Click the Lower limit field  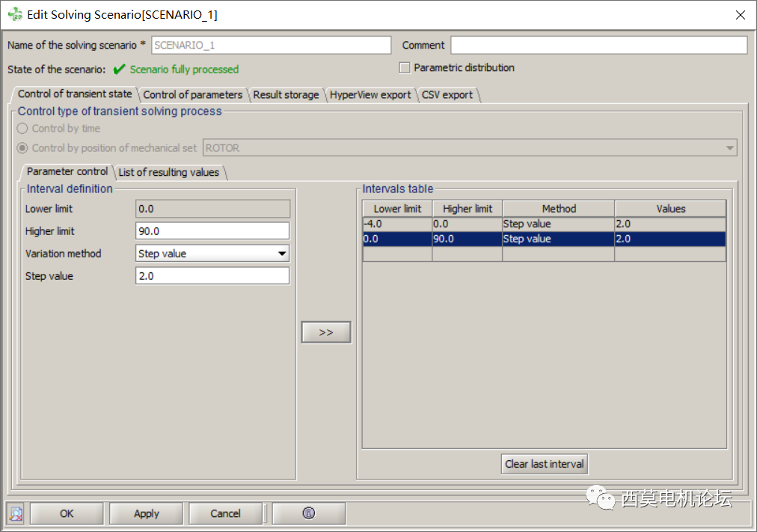(212, 209)
